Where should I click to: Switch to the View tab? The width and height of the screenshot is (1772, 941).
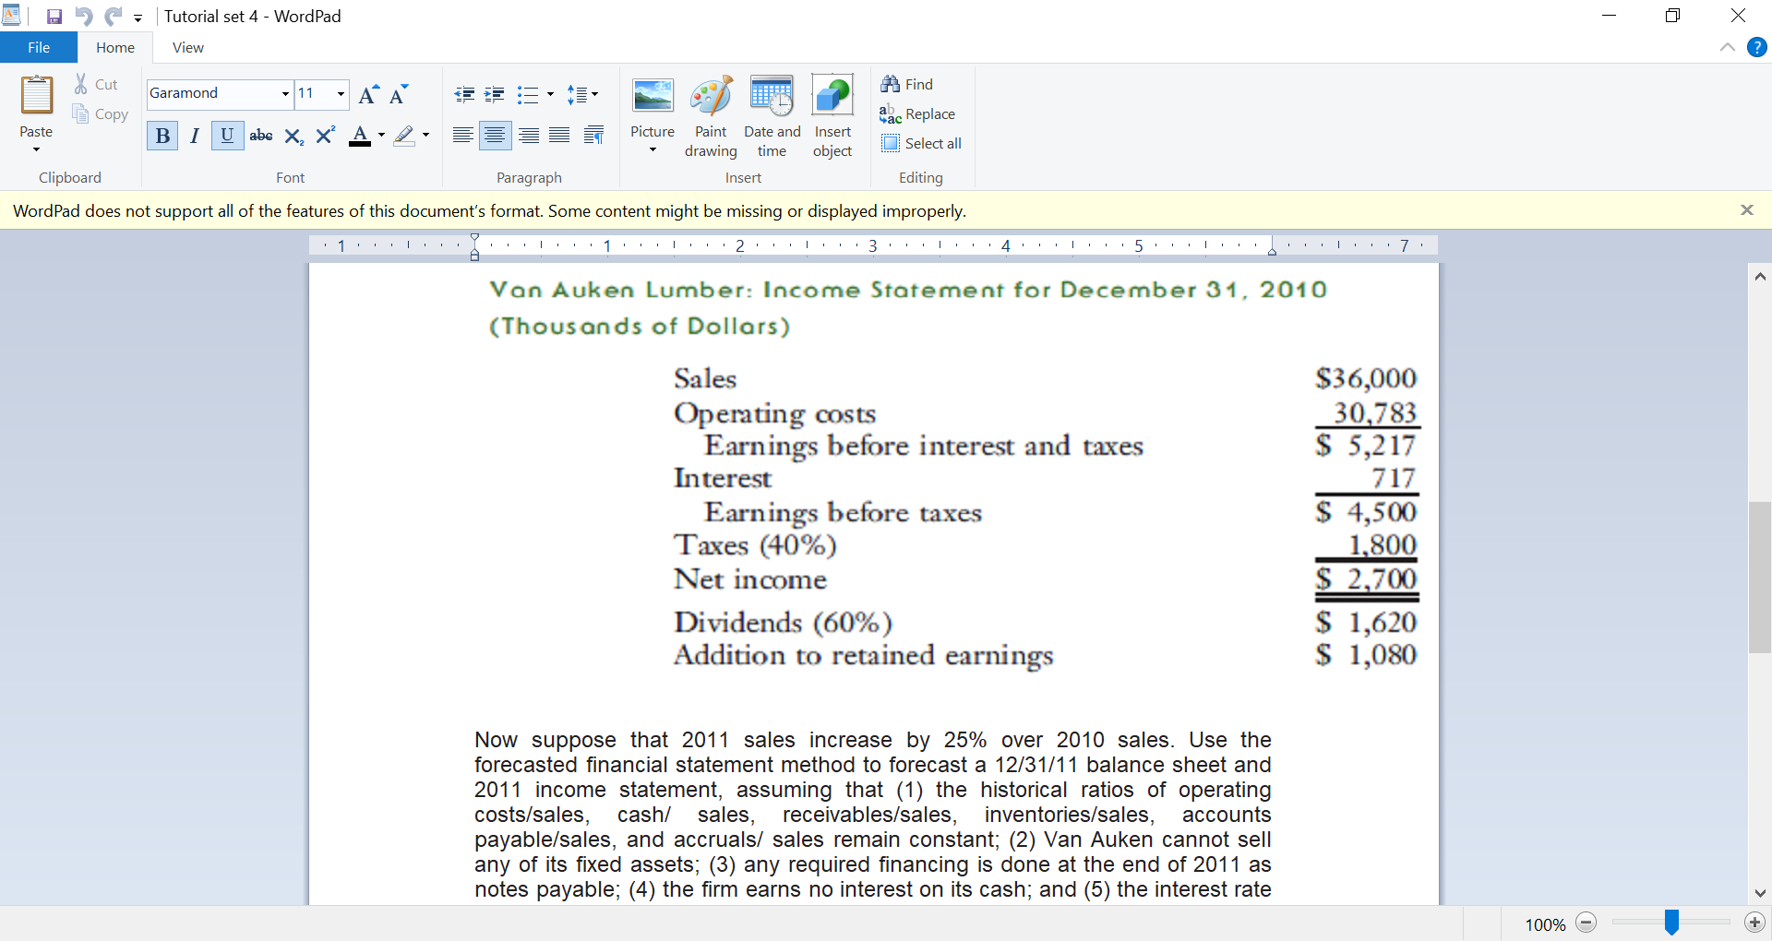pos(187,47)
